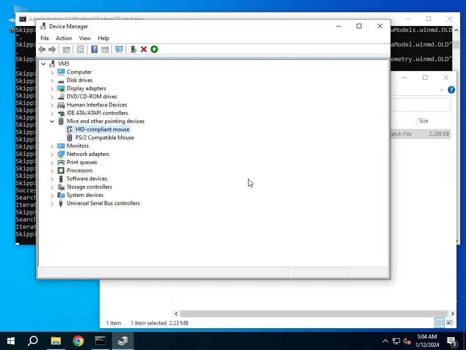Click the DVD/CD-ROM drives disc icon

61,97
